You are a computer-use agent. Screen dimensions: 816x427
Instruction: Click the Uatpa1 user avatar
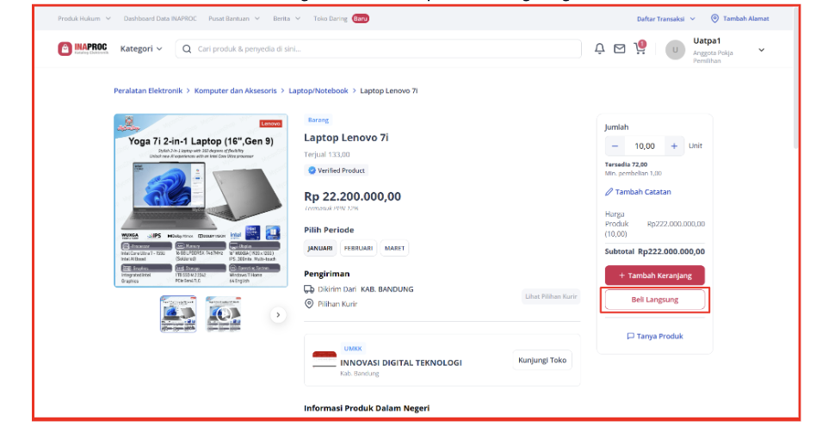(x=675, y=50)
